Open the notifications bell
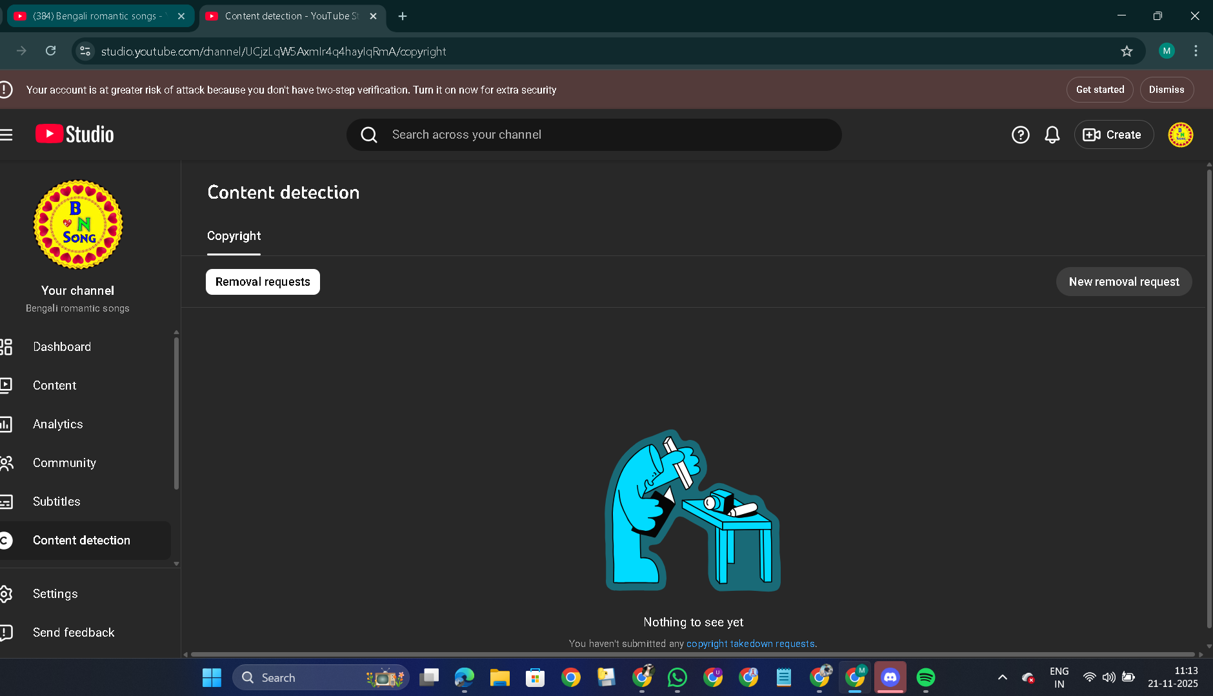This screenshot has width=1213, height=696. coord(1052,135)
